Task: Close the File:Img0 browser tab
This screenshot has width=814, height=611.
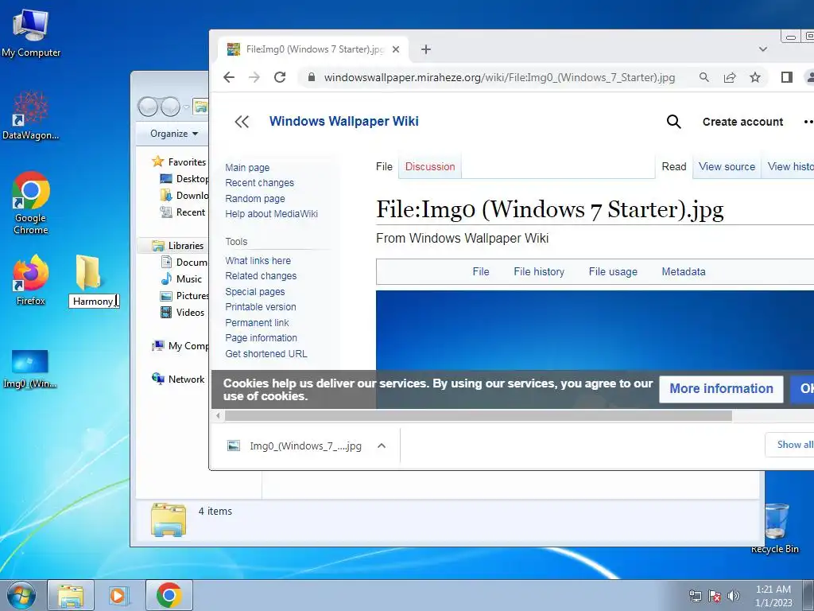Action: pyautogui.click(x=396, y=49)
